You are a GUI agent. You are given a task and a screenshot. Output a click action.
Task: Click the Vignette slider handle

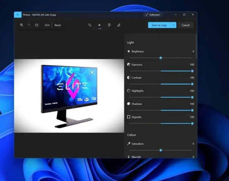(x=192, y=123)
